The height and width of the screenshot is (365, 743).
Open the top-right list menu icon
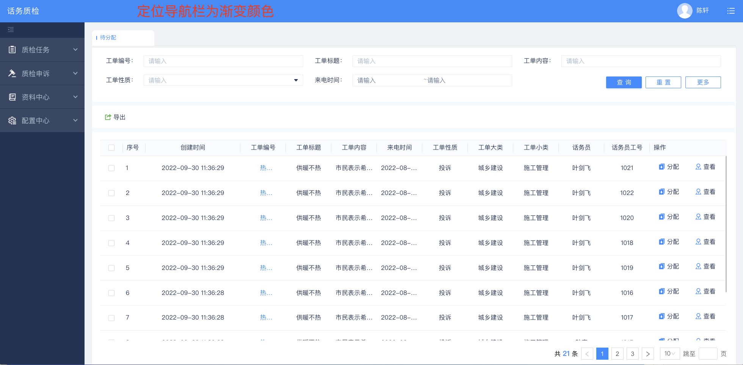[x=731, y=11]
